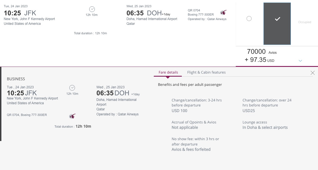Click the QR 0704 flight number
This screenshot has height=170, width=318.
click(194, 10)
